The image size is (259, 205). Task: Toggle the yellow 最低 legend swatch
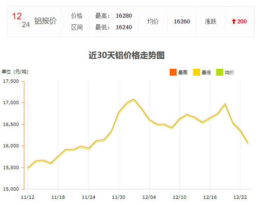coord(196,72)
